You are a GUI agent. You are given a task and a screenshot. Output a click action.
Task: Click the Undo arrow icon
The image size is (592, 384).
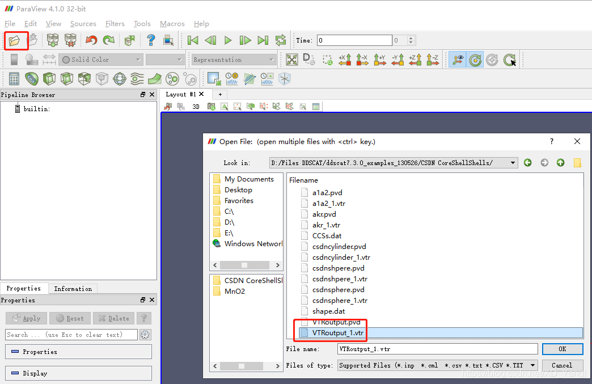91,40
